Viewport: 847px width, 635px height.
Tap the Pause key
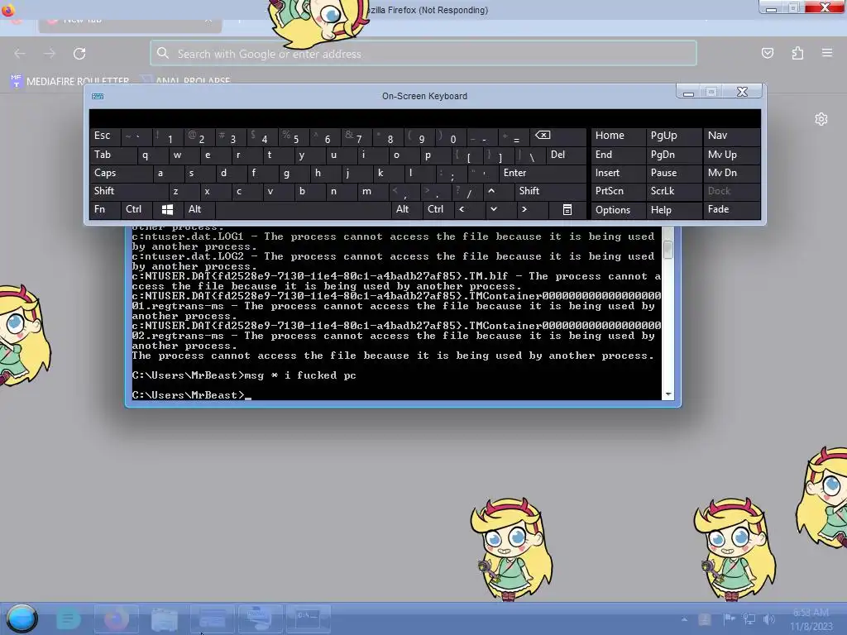(673, 173)
